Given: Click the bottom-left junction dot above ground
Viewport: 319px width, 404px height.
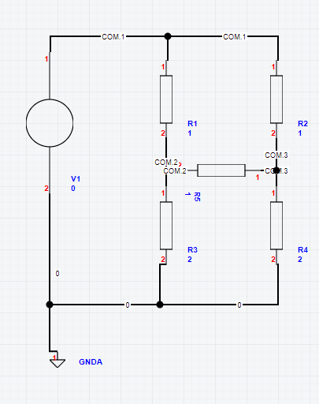Looking at the screenshot, I should click(x=50, y=305).
